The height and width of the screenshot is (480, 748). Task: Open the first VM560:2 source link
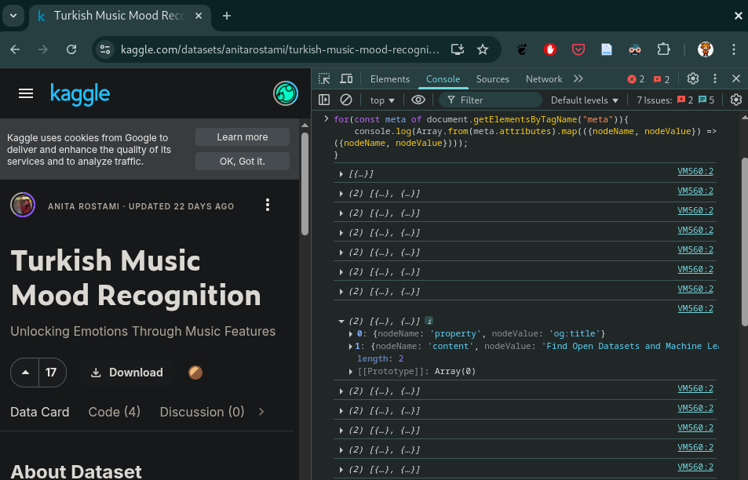tap(695, 171)
